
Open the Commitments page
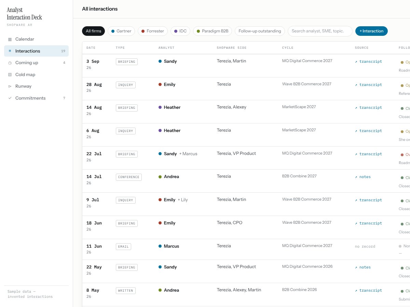(x=36, y=98)
